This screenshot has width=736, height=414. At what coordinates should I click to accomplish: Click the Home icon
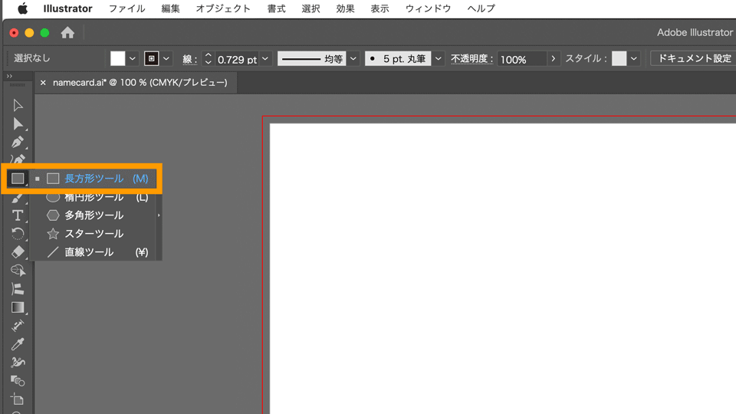(67, 33)
